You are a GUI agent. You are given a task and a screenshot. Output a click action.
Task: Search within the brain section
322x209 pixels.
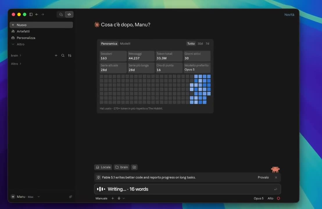(63, 55)
